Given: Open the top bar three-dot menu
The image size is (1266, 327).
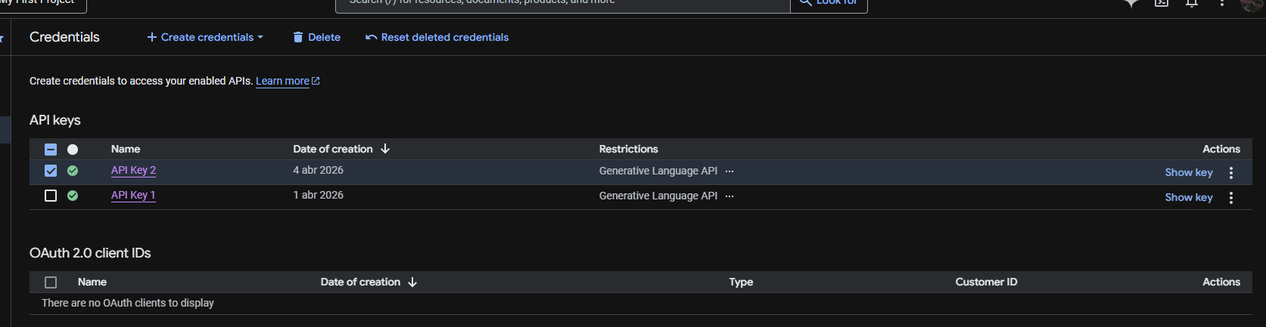Looking at the screenshot, I should 1222,3.
